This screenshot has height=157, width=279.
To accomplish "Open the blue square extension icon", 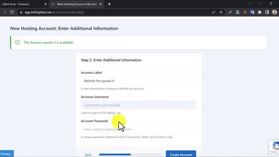I will coord(238,12).
